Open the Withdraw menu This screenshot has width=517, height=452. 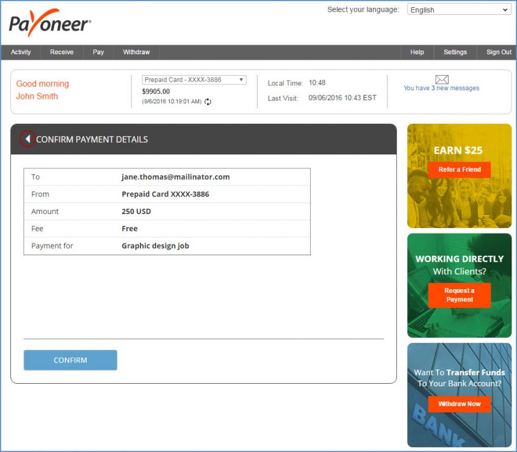pyautogui.click(x=137, y=52)
